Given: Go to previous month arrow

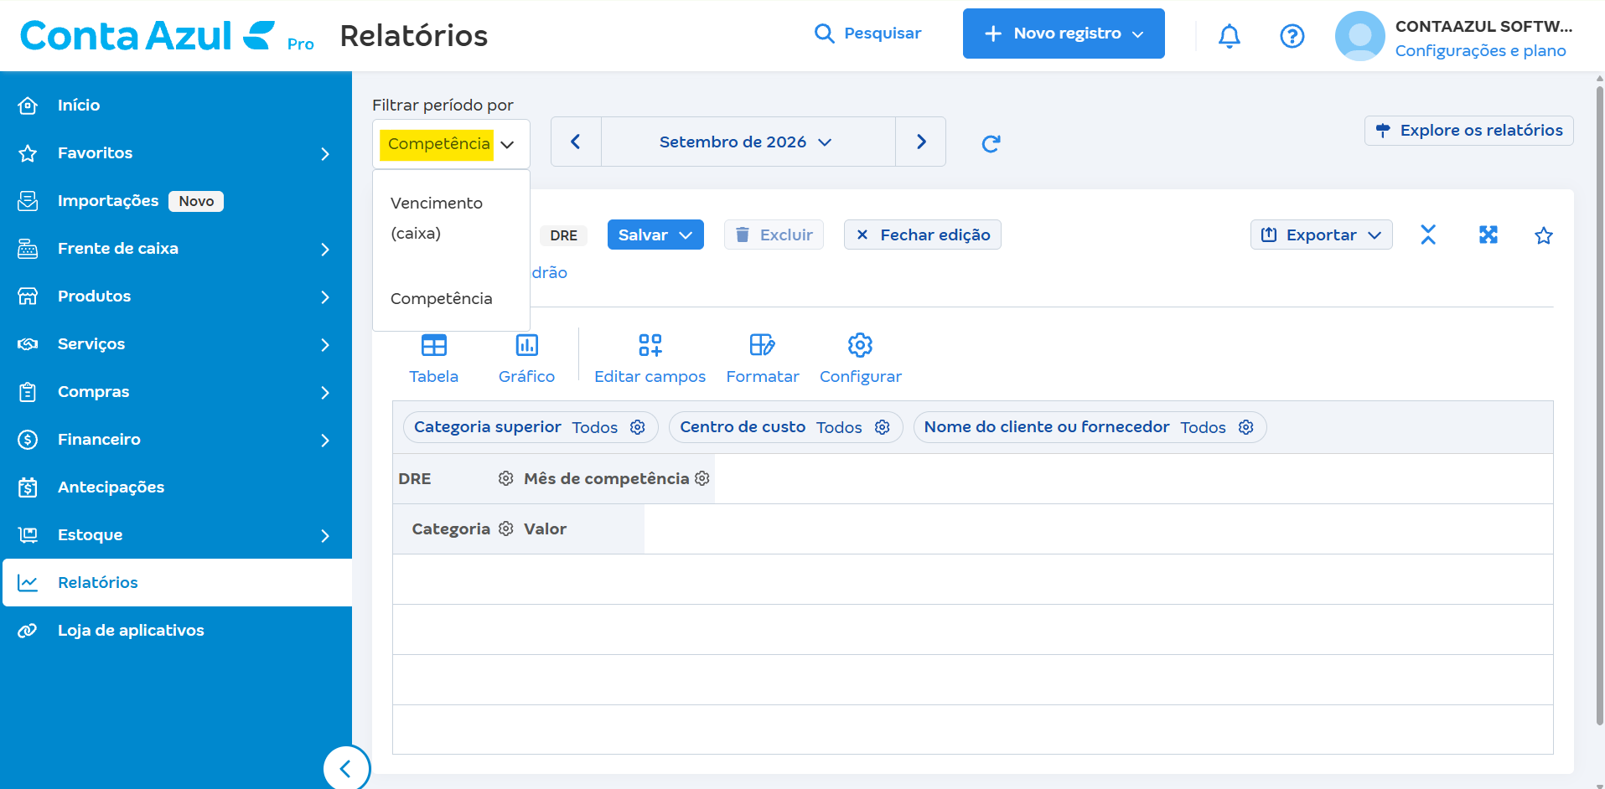Looking at the screenshot, I should pos(576,142).
